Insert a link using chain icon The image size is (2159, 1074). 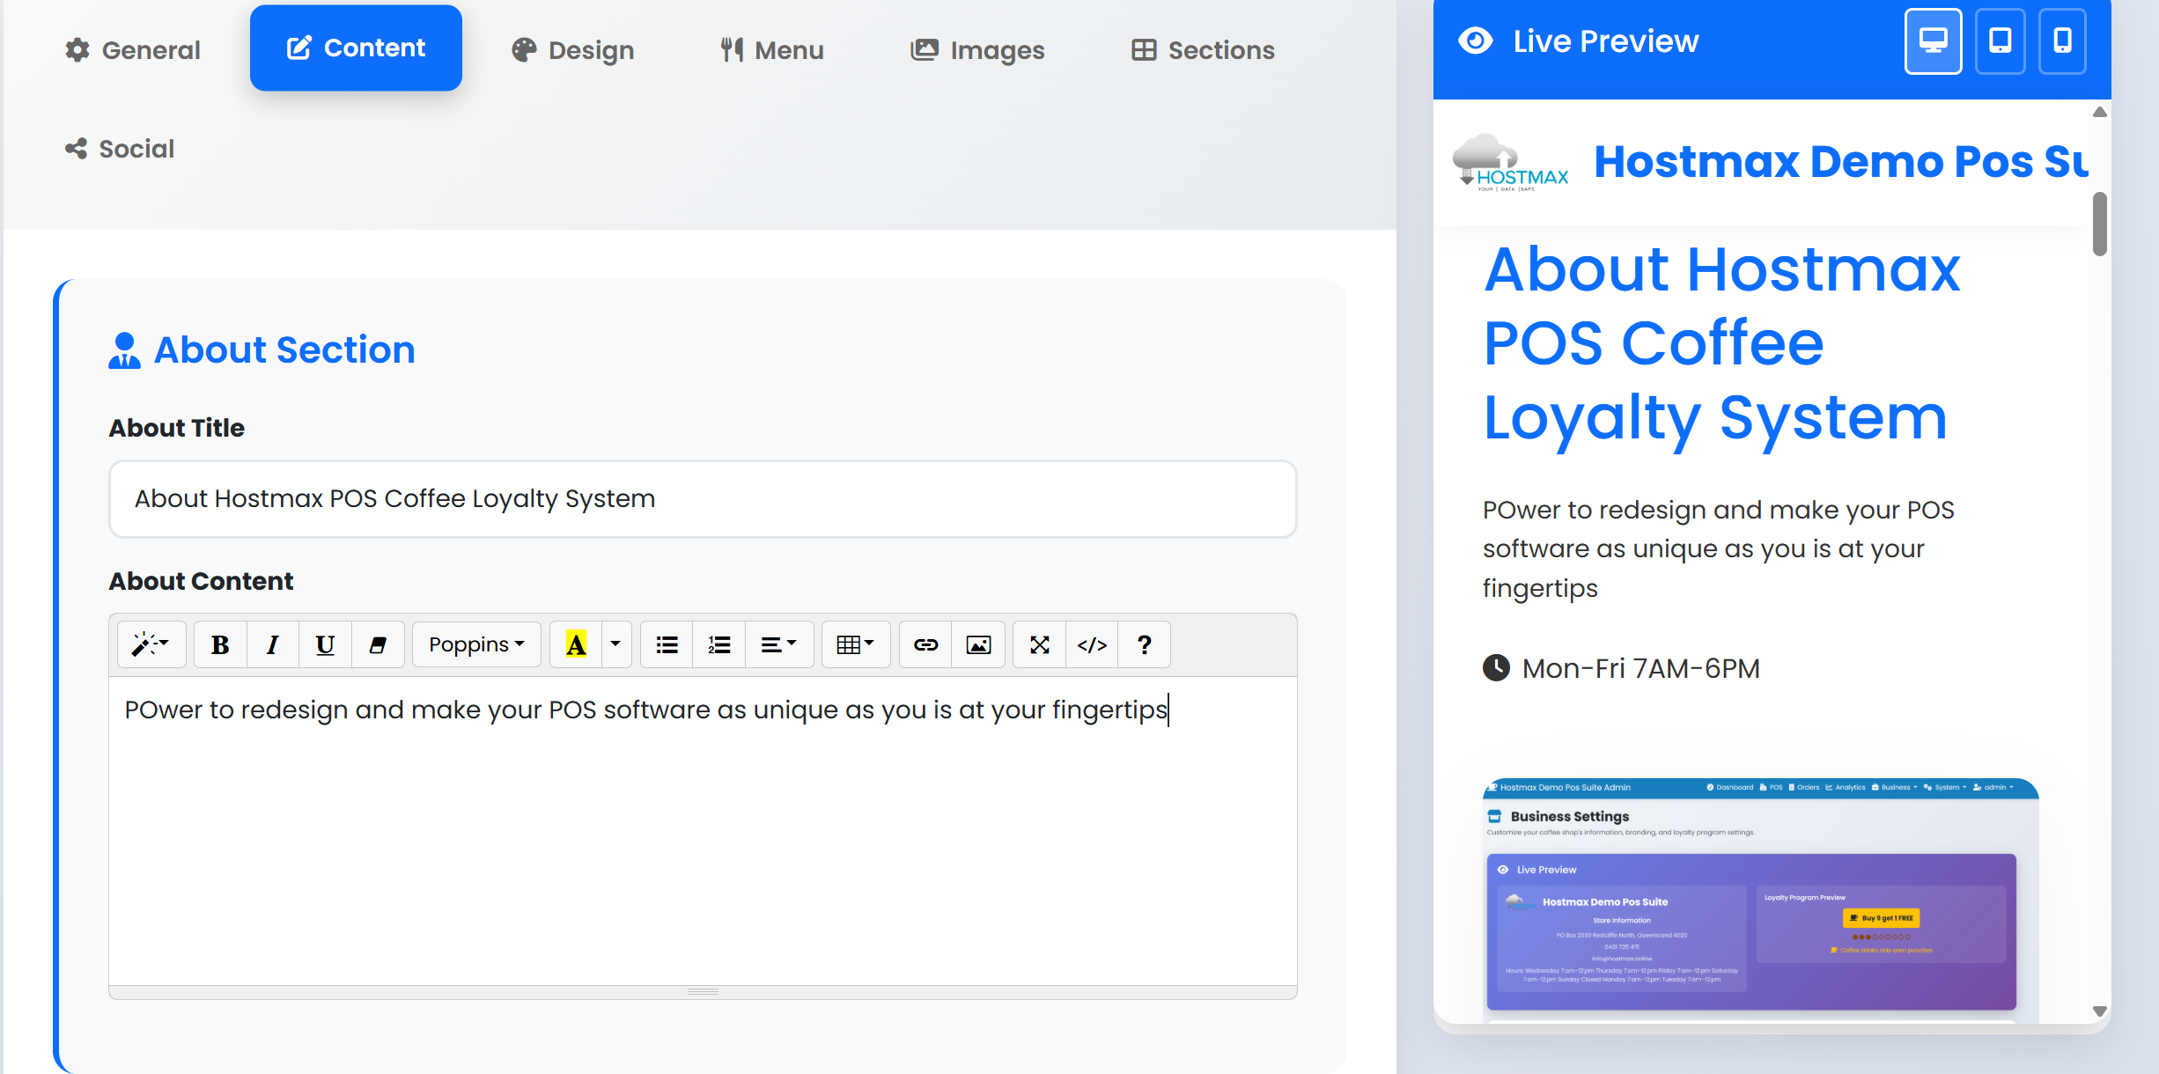[x=925, y=645]
